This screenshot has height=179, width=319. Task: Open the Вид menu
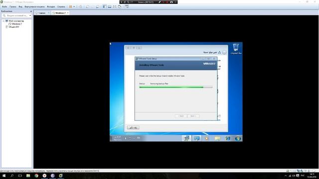point(20,6)
